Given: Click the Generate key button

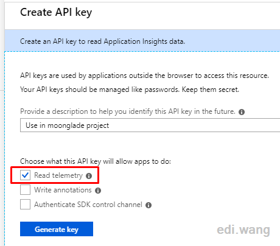Looking at the screenshot, I should click(57, 229).
